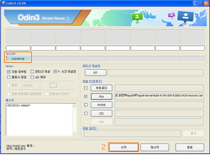Click the 파일 [덤프] path field

click(x=132, y=133)
